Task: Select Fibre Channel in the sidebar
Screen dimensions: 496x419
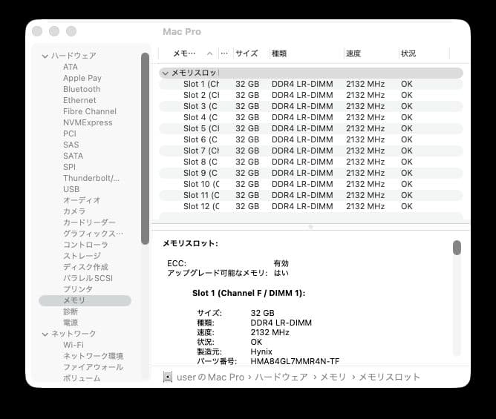Action: (x=90, y=111)
